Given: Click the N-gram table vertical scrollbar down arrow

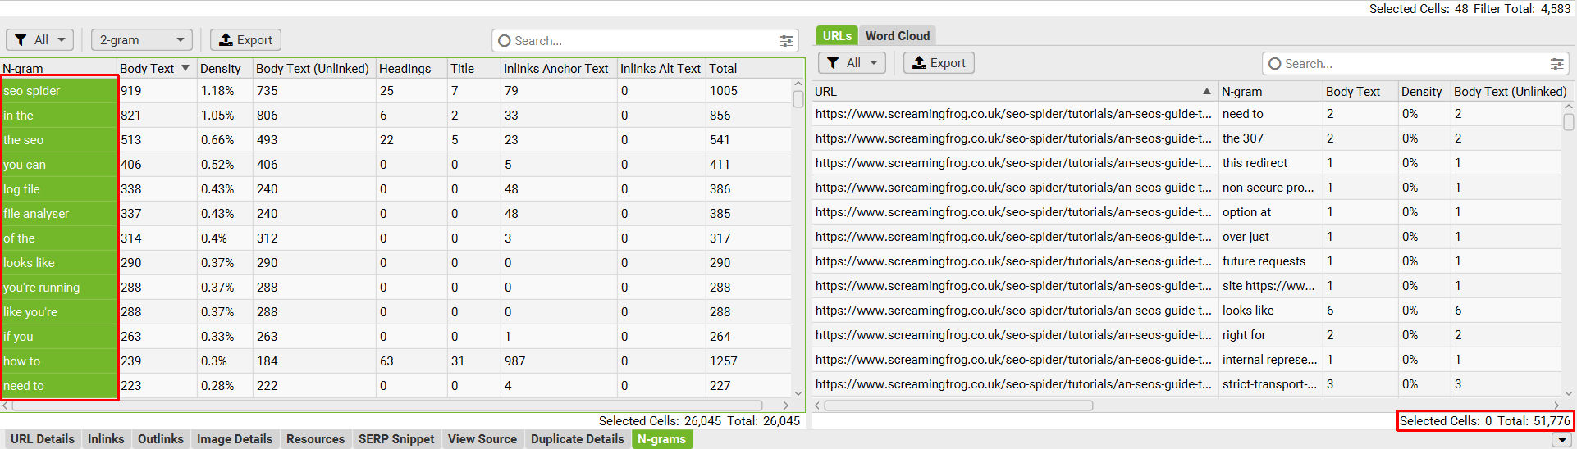Looking at the screenshot, I should 798,393.
